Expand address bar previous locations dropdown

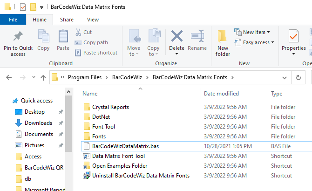285,78
